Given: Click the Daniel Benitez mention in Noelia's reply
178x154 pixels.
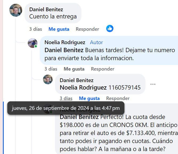Looking at the screenshot, I should pos(64,50).
